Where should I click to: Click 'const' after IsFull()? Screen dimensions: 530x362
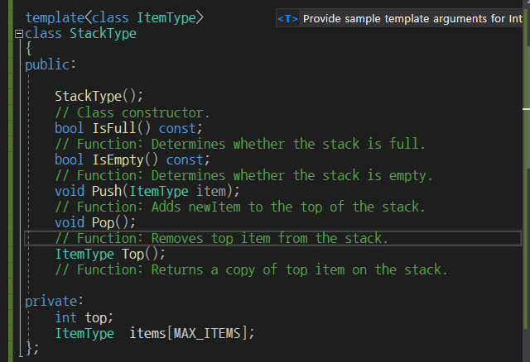click(177, 129)
